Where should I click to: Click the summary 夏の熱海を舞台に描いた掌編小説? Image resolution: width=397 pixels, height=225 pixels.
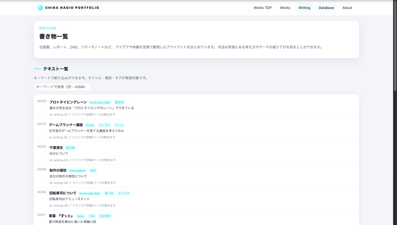pyautogui.click(x=73, y=222)
